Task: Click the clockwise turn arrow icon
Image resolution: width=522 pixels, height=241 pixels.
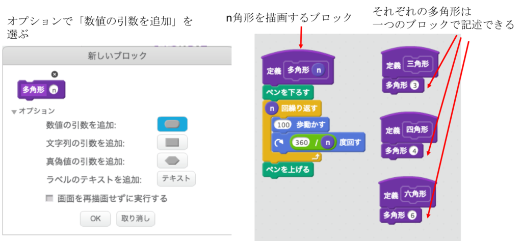Action: pos(278,143)
